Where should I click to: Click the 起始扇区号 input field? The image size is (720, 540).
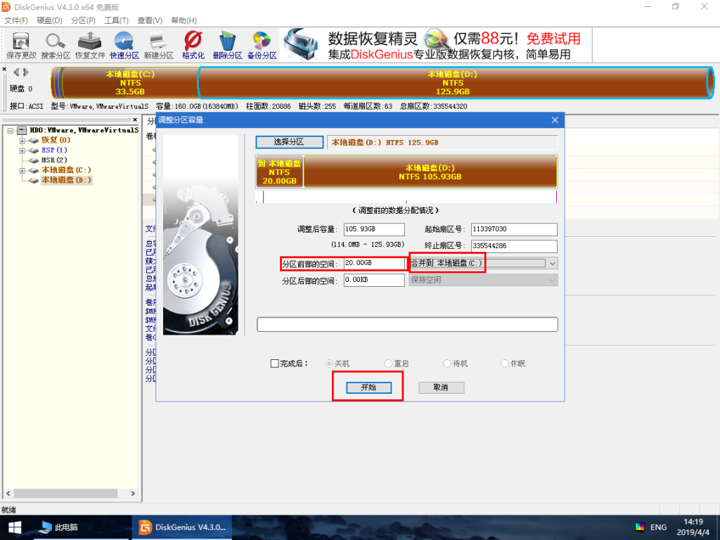(x=513, y=229)
